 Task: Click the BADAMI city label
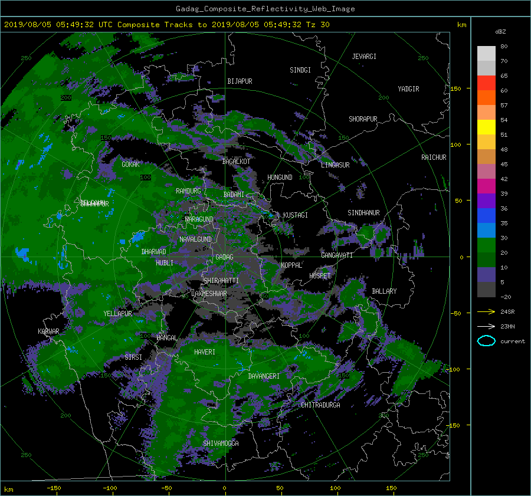click(x=234, y=195)
